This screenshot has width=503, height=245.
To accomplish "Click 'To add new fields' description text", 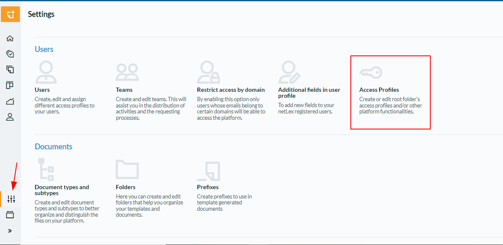I will (306, 108).
